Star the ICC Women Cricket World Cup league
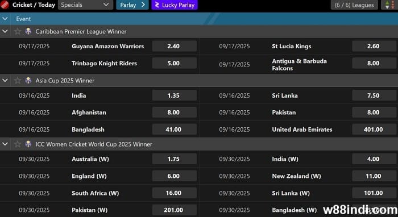 18,144
